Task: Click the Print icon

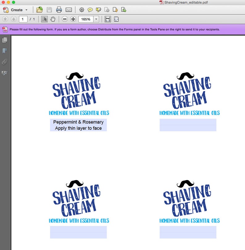Action: pyautogui.click(x=59, y=10)
